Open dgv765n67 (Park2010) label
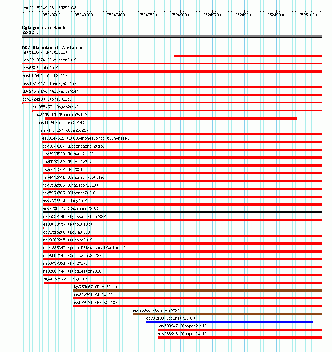Image resolution: width=332 pixels, height=352 pixels. (x=95, y=287)
